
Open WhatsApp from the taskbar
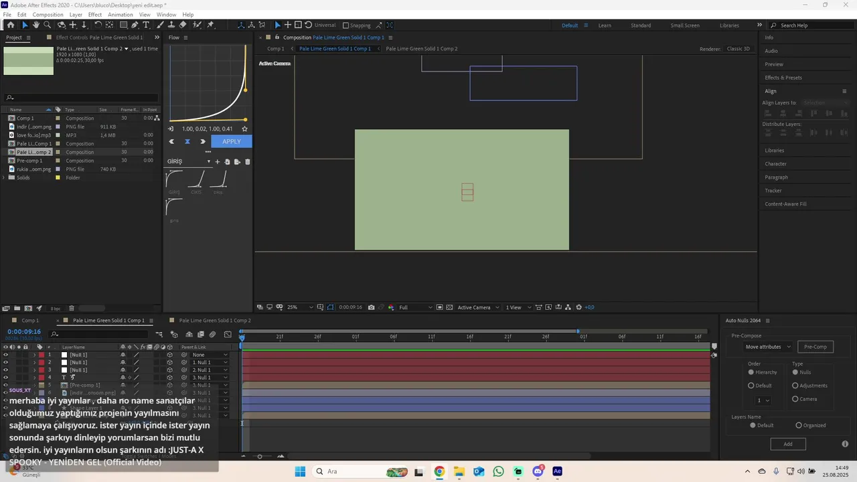(x=498, y=471)
